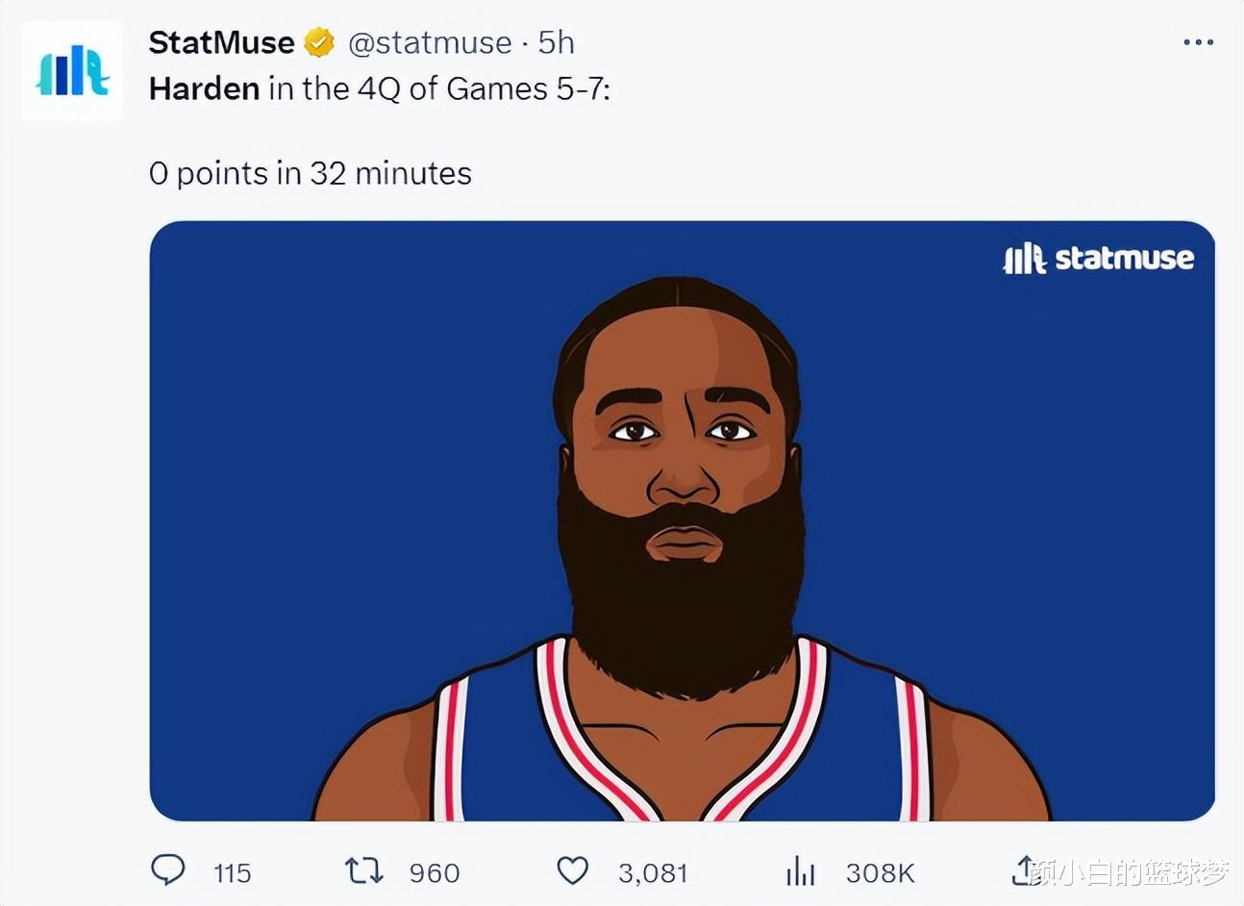Open the three-dot more options menu
Screen dimensions: 1244x906
coord(1198,42)
